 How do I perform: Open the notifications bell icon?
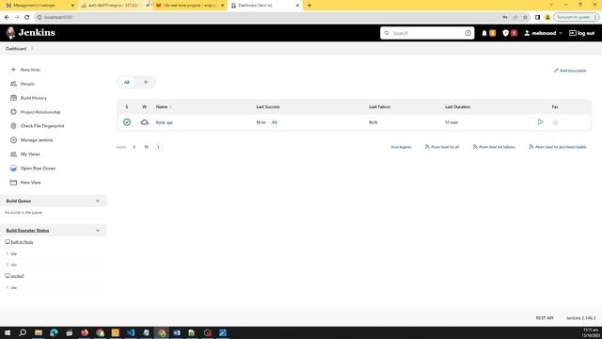click(484, 33)
